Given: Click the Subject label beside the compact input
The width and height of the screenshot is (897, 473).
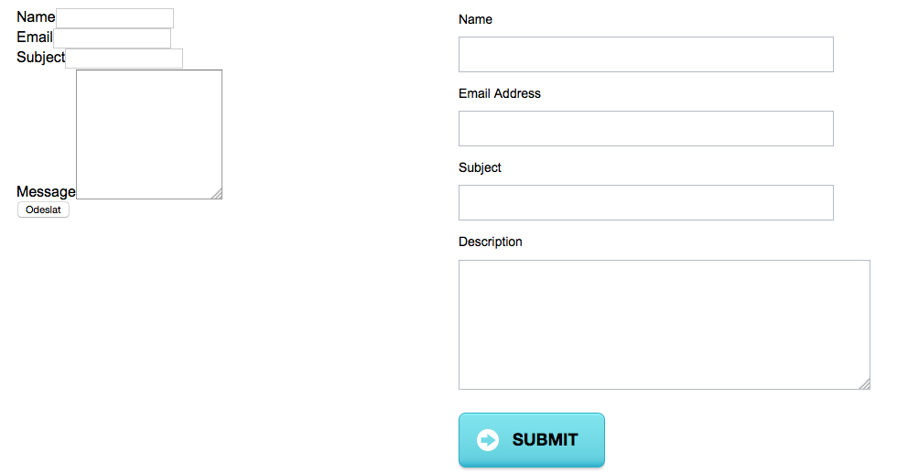Looking at the screenshot, I should click(40, 58).
